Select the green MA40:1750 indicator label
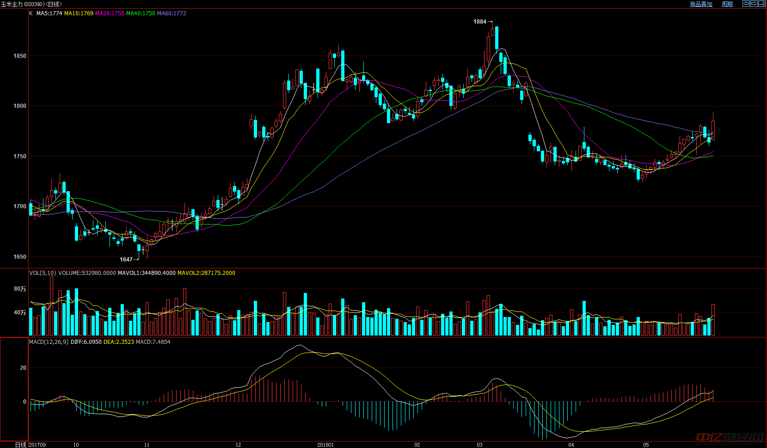 (141, 13)
